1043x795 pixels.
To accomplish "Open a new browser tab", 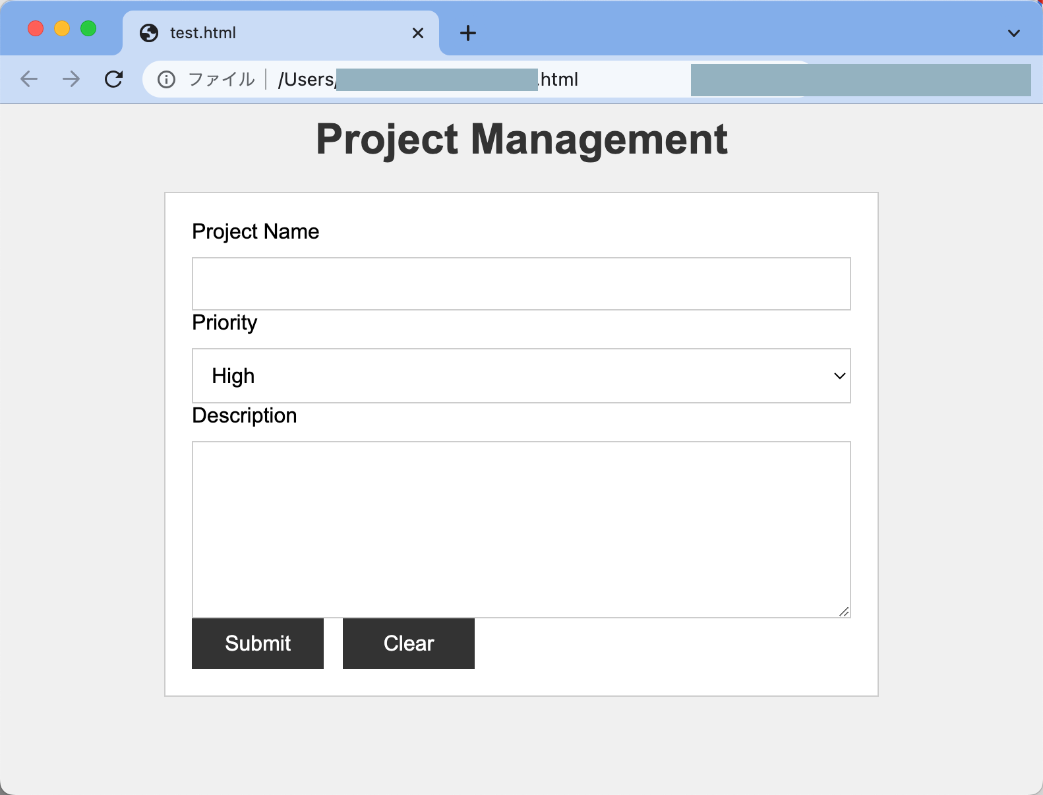I will (x=468, y=33).
